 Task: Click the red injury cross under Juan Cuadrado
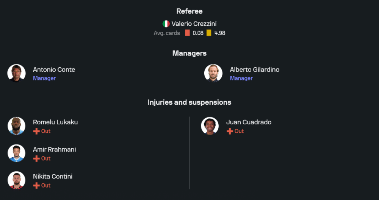[x=230, y=131]
